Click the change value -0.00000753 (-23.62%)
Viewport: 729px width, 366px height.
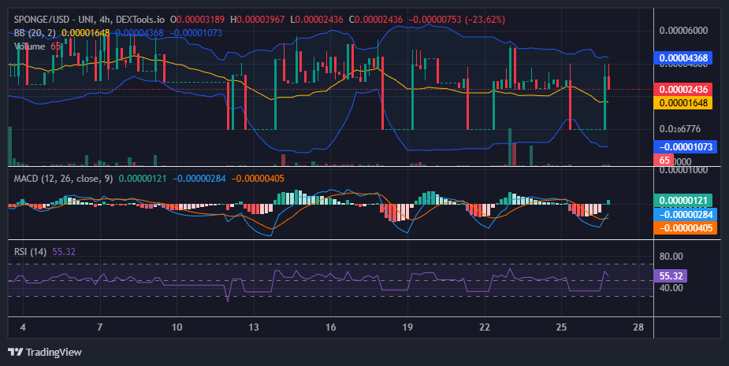click(x=456, y=20)
